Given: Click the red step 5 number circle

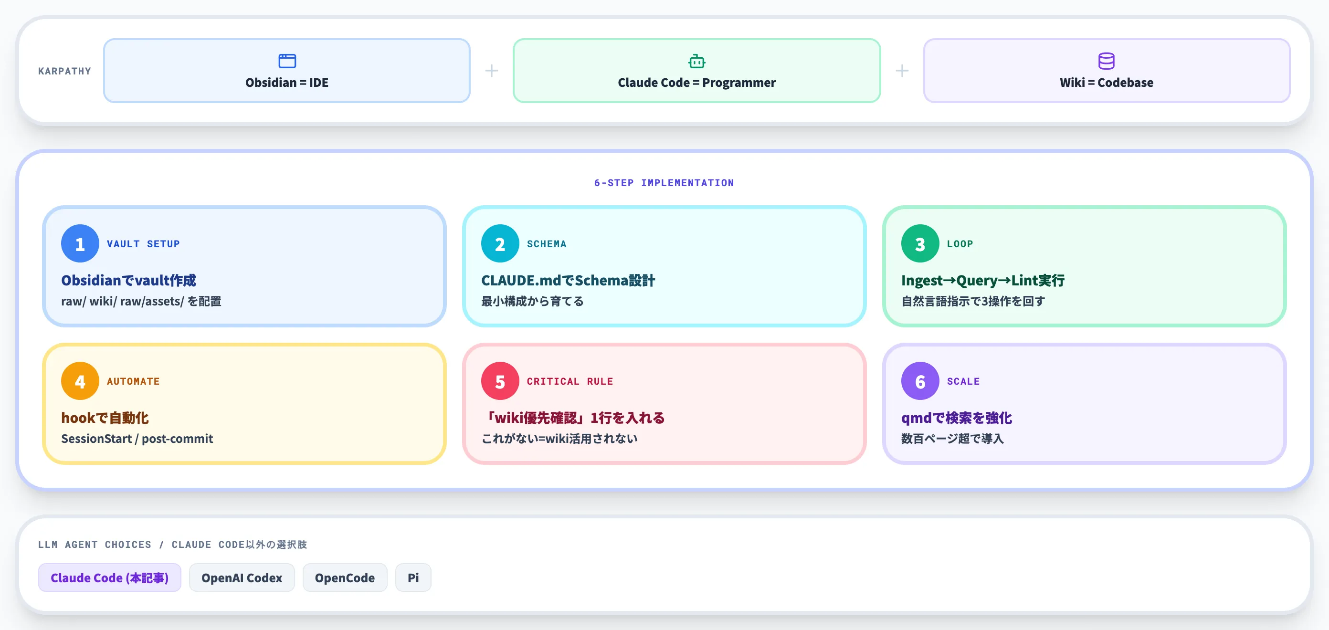Looking at the screenshot, I should (x=500, y=381).
